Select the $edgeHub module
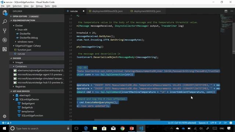The width and height of the screenshot is (235, 132). click(x=27, y=107)
